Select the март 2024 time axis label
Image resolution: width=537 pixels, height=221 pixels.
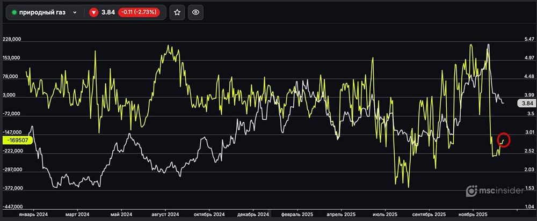pyautogui.click(x=77, y=215)
